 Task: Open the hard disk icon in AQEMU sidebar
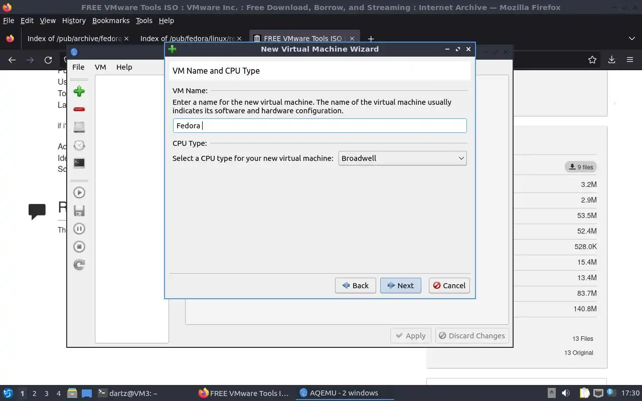click(79, 127)
